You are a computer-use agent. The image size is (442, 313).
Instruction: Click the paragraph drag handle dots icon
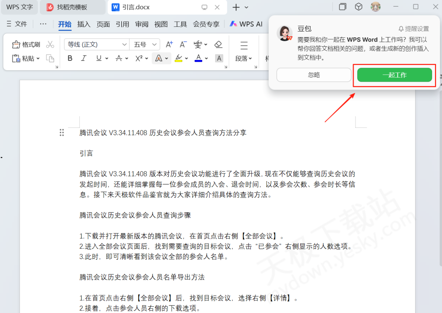tap(62, 133)
